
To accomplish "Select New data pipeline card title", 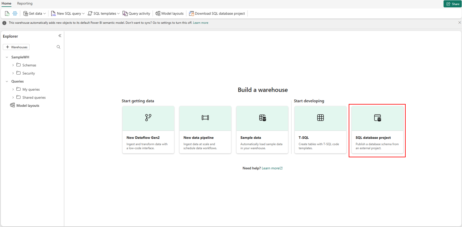I will coord(198,138).
